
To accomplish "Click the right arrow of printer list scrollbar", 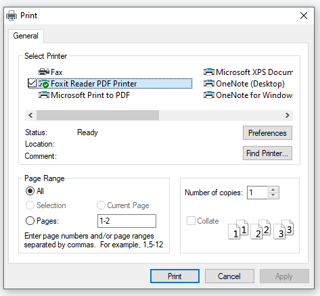I will (288, 116).
